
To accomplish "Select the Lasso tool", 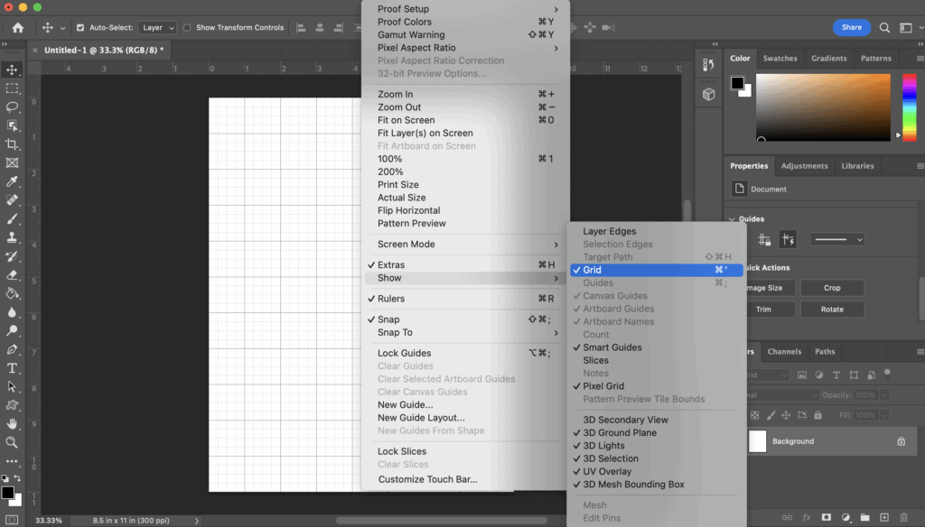I will click(x=13, y=106).
